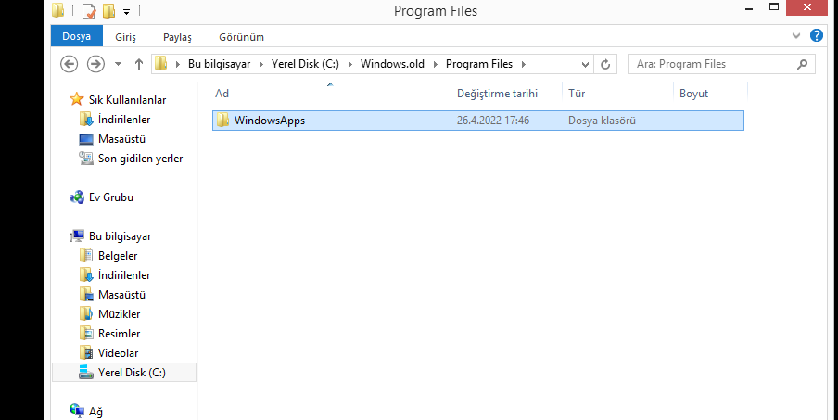This screenshot has width=838, height=420.
Task: Click the WindowsApps folder icon
Action: pyautogui.click(x=222, y=121)
